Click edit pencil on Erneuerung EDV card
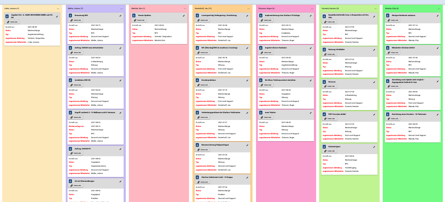The height and width of the screenshot is (202, 445). (120, 16)
